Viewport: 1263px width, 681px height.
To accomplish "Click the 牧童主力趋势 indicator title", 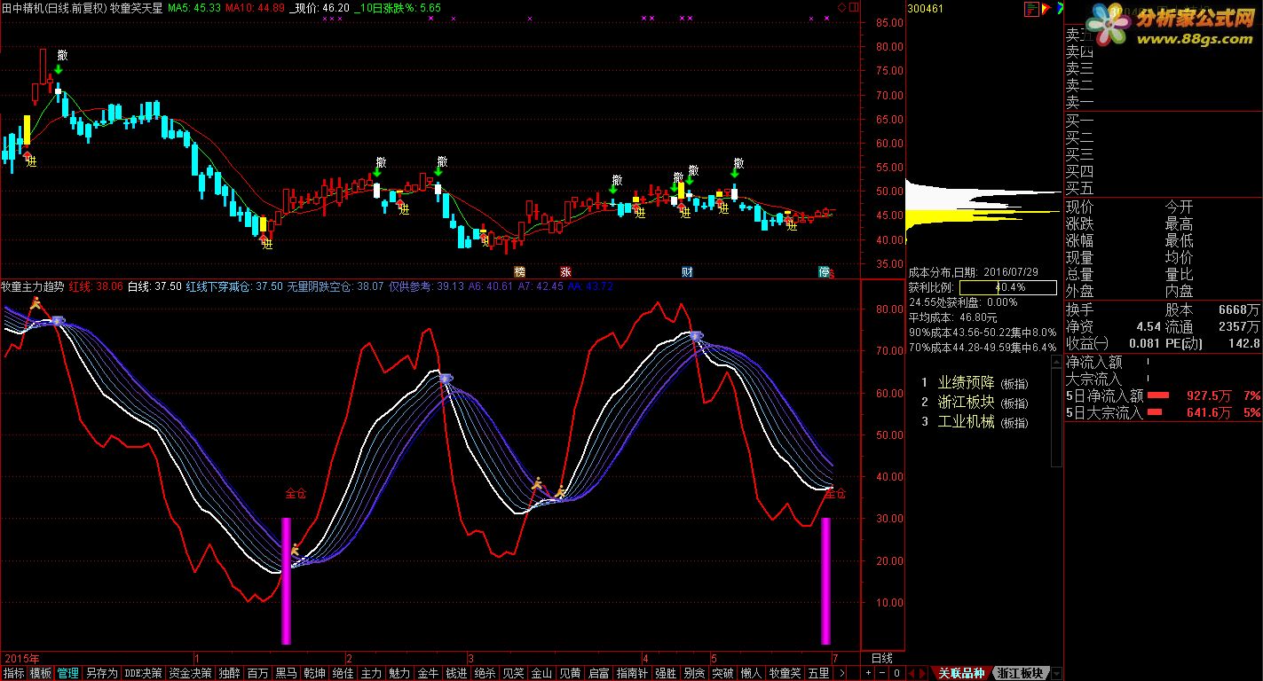I will click(33, 286).
